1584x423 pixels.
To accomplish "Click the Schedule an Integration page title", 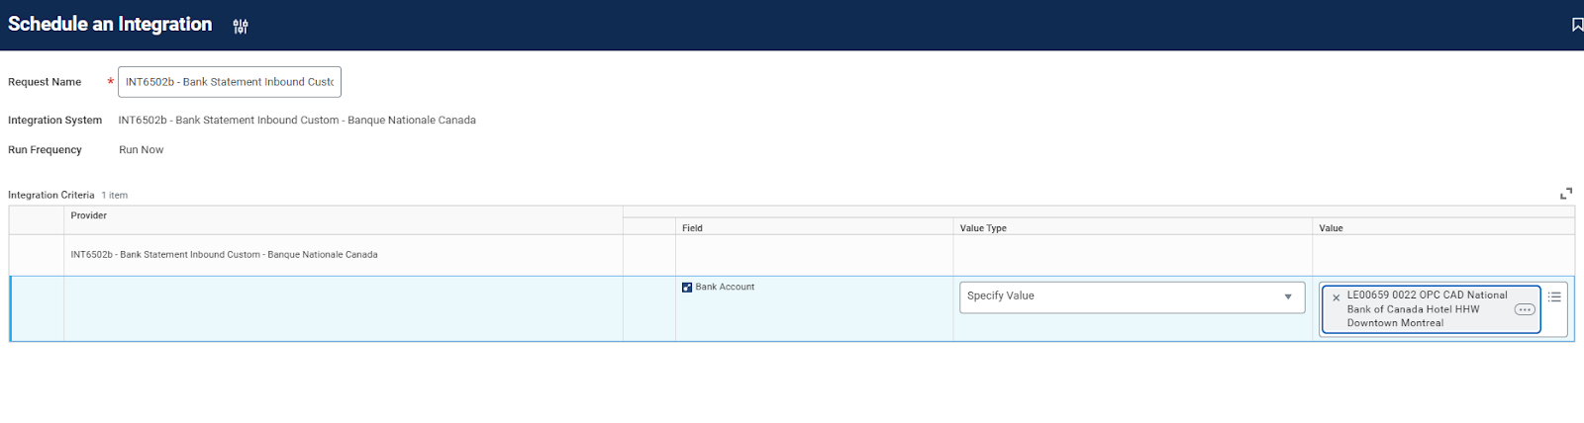I will click(110, 25).
